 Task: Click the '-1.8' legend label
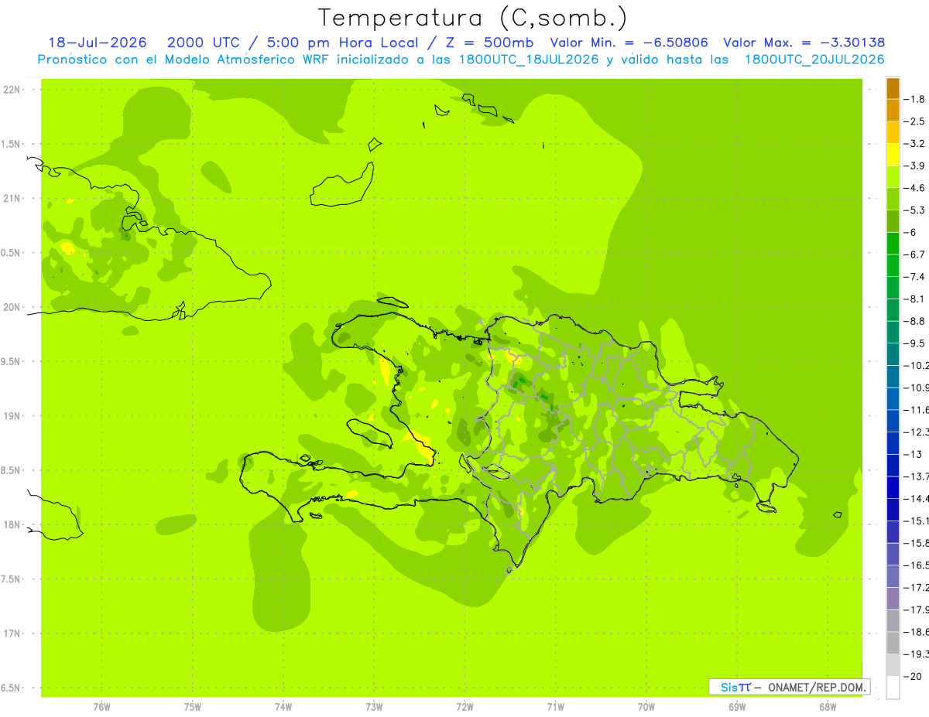914,99
